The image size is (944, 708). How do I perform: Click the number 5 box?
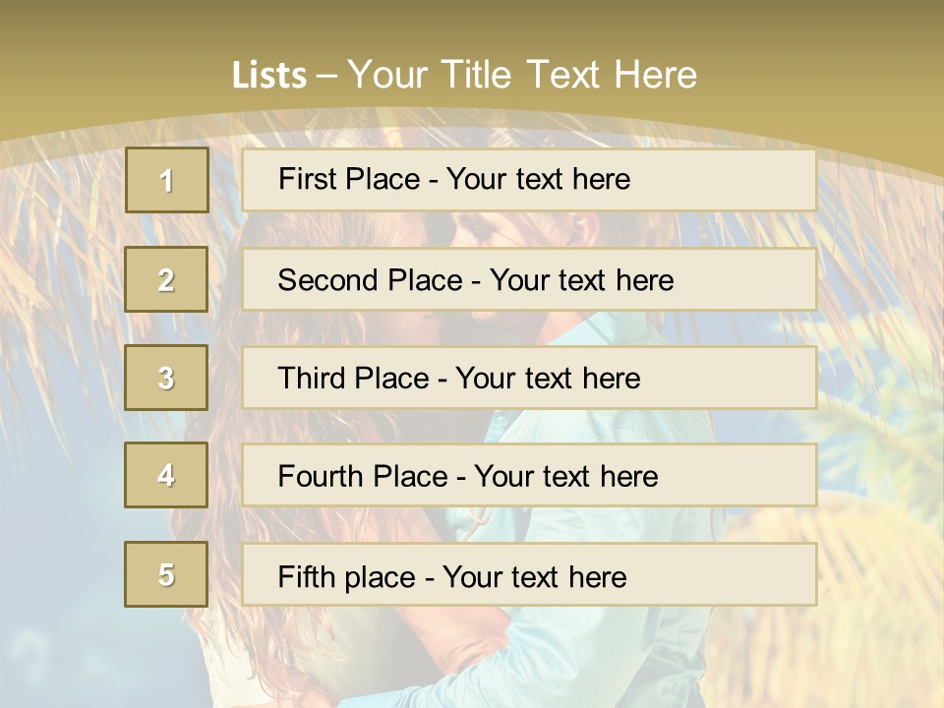(x=166, y=574)
